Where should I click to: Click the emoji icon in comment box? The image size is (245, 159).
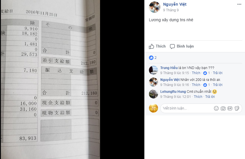click(216, 108)
